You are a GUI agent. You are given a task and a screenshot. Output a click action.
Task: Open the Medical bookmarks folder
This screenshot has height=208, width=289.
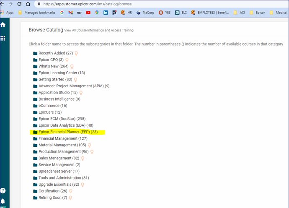tap(278, 13)
